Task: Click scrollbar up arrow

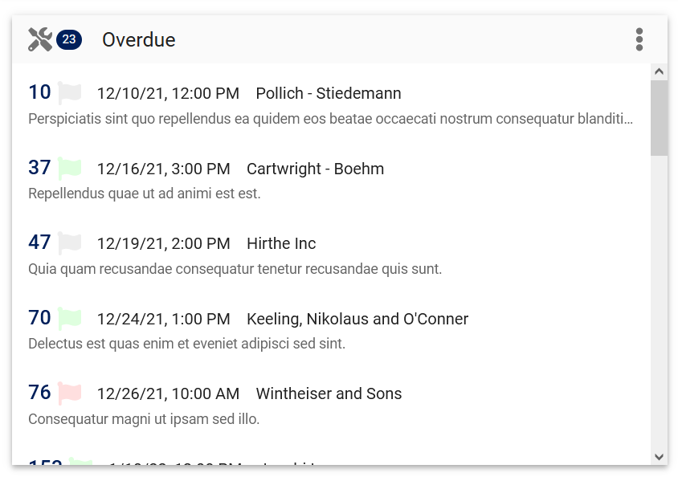Action: tap(659, 71)
